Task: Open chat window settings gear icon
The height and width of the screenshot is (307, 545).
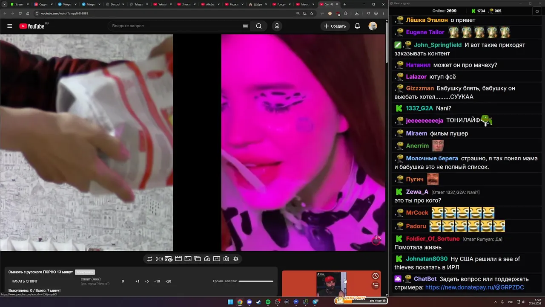Action: (537, 11)
